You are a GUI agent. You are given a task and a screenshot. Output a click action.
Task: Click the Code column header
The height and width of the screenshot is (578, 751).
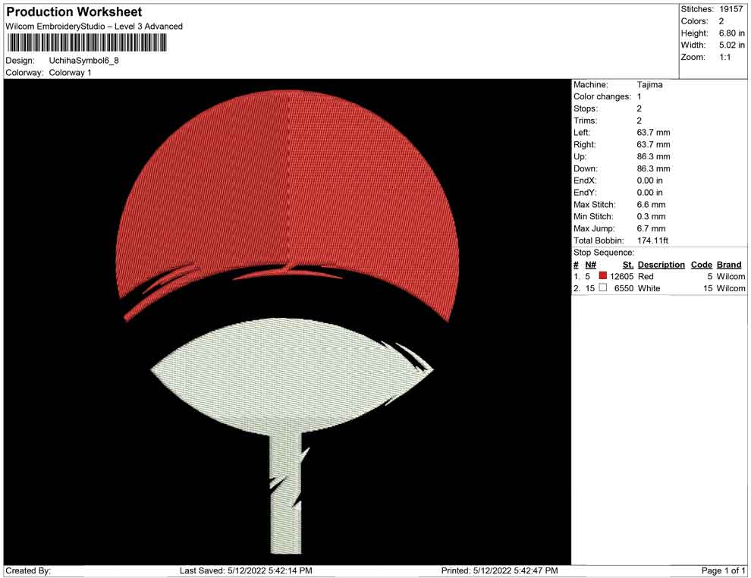(701, 265)
